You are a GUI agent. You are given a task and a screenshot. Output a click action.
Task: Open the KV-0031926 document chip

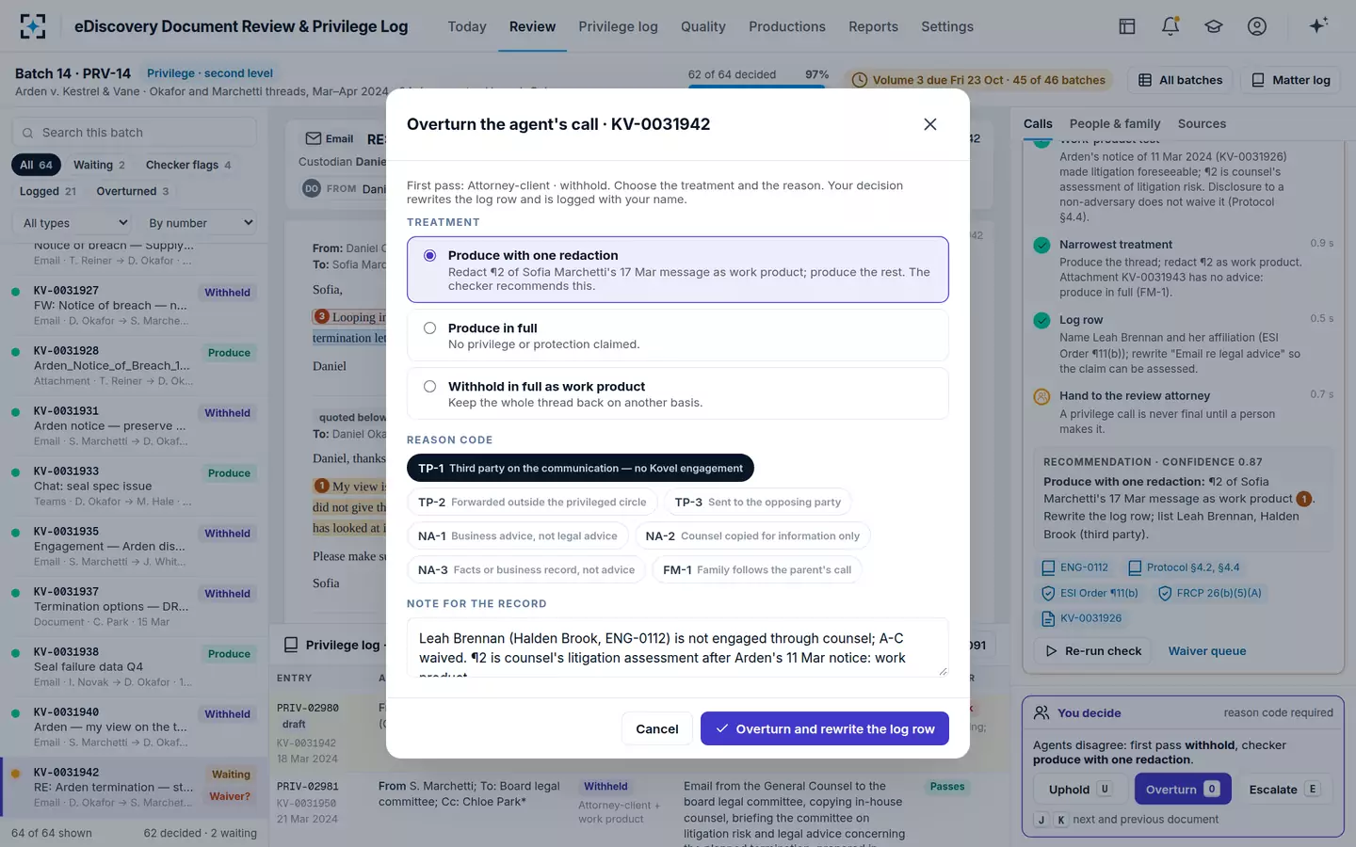coord(1081,618)
